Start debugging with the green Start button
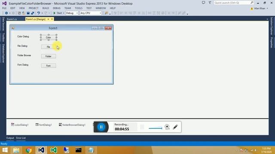This screenshot has height=154, width=275. 58,13
